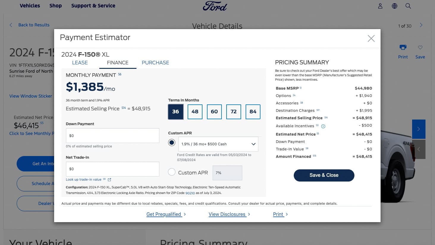Select the Custom APR radio button

[x=172, y=172]
